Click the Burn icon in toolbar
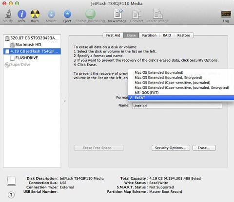 click(x=35, y=14)
